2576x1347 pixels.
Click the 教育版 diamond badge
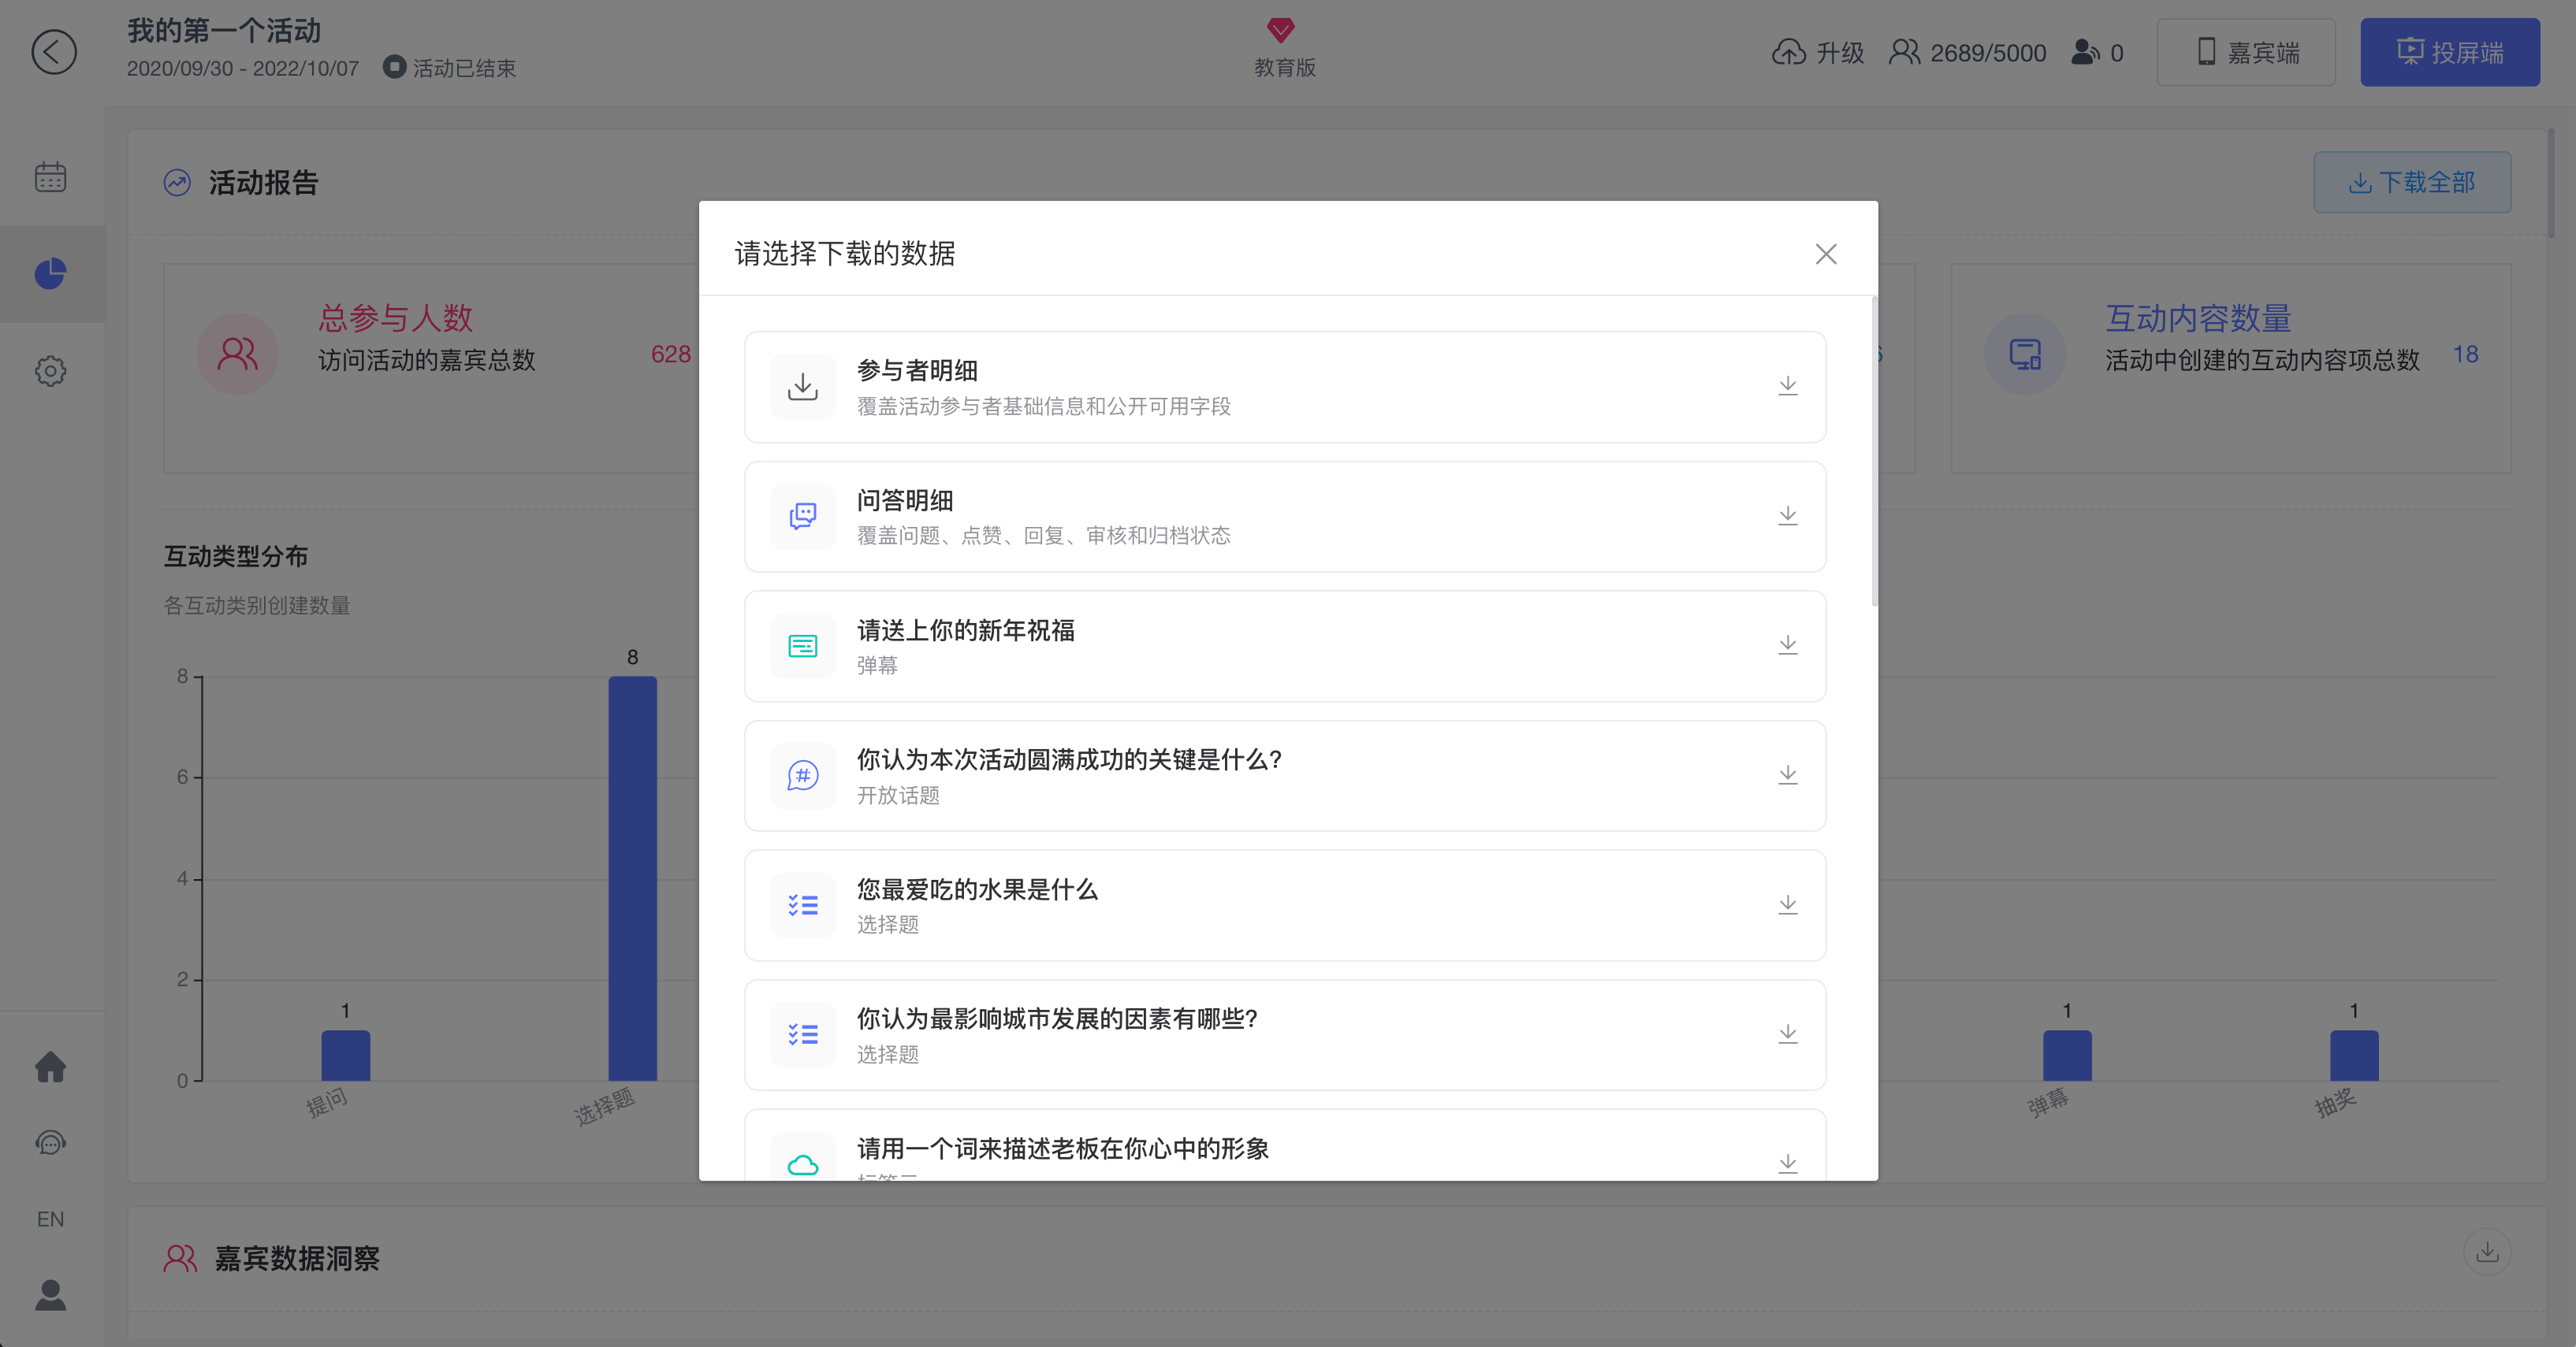(1284, 48)
